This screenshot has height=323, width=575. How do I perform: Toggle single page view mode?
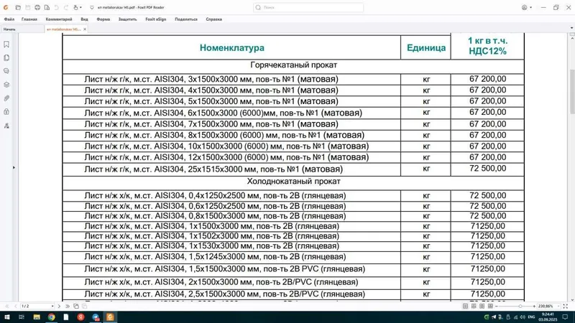465,306
